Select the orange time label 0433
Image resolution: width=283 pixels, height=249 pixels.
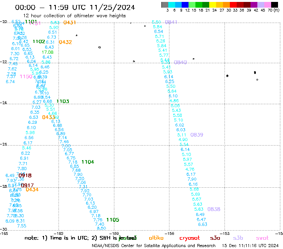coord(48,117)
